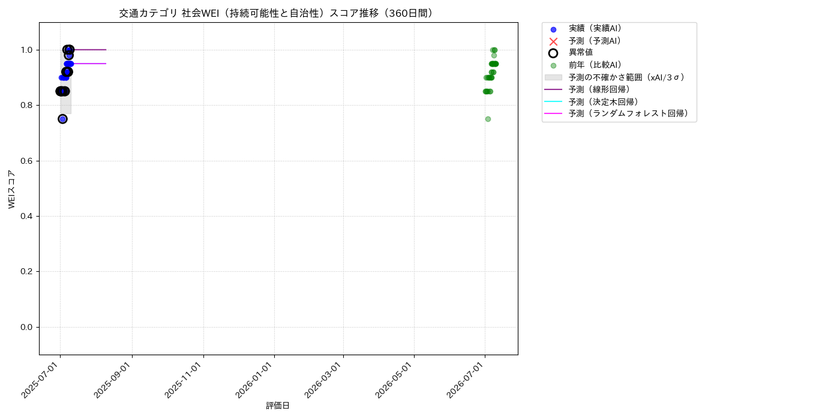Click the magenta random forest prediction line
Image resolution: width=840 pixels, height=420 pixels.
pos(88,64)
